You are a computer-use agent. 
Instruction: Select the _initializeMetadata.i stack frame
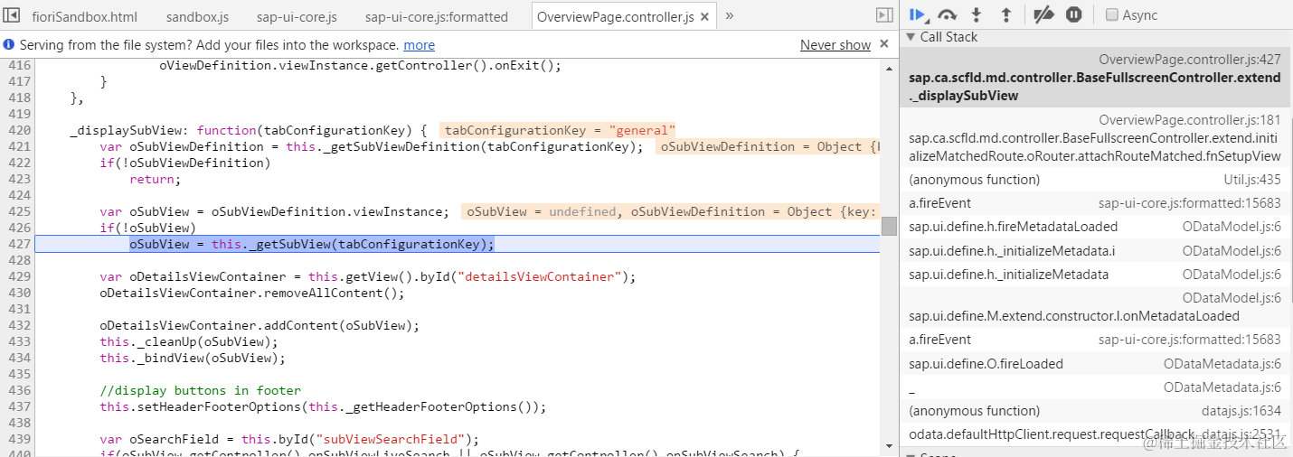(1095, 250)
